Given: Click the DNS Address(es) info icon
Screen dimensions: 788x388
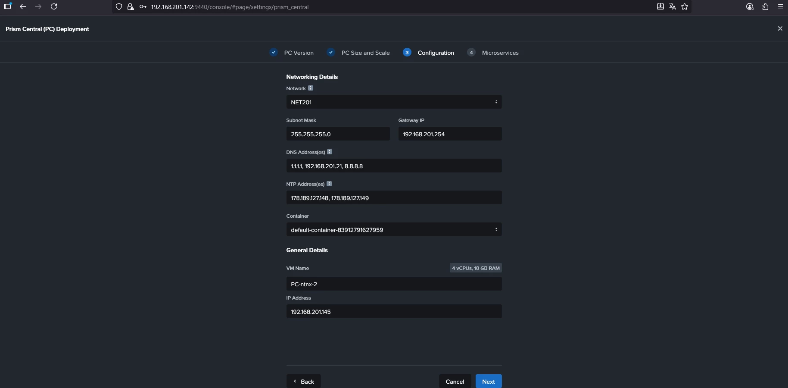Looking at the screenshot, I should click(x=330, y=152).
